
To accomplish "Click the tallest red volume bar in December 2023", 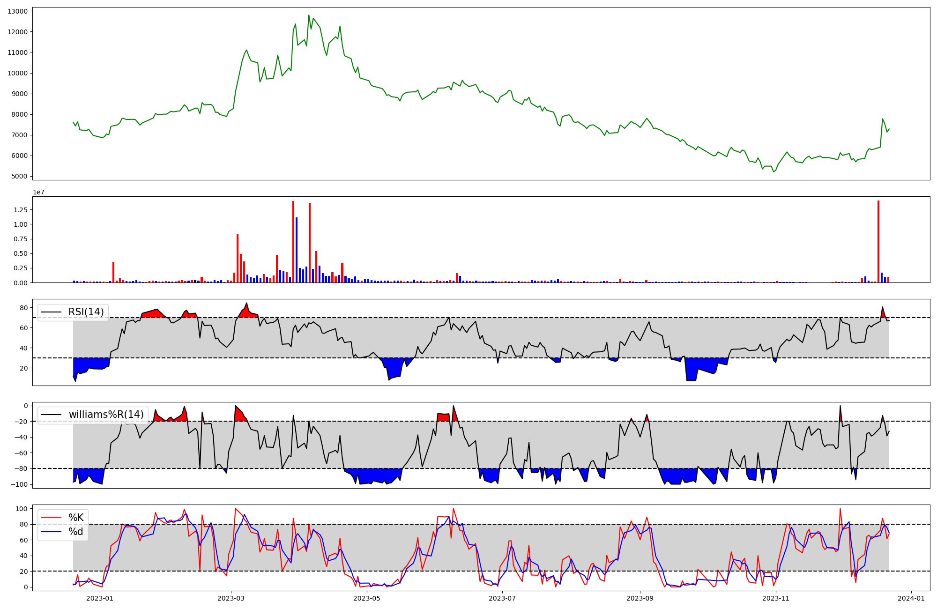I will pyautogui.click(x=878, y=241).
